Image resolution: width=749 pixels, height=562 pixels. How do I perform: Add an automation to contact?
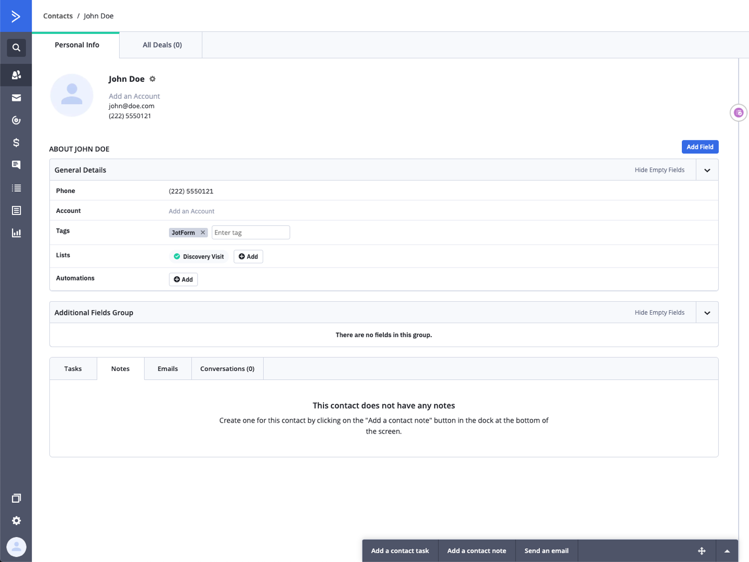[x=183, y=279]
